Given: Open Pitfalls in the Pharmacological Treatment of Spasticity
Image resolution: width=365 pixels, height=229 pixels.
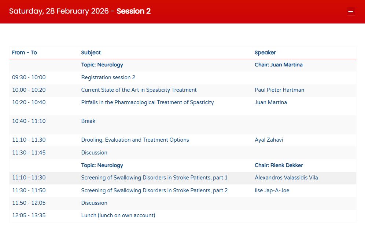Looking at the screenshot, I should (x=147, y=102).
